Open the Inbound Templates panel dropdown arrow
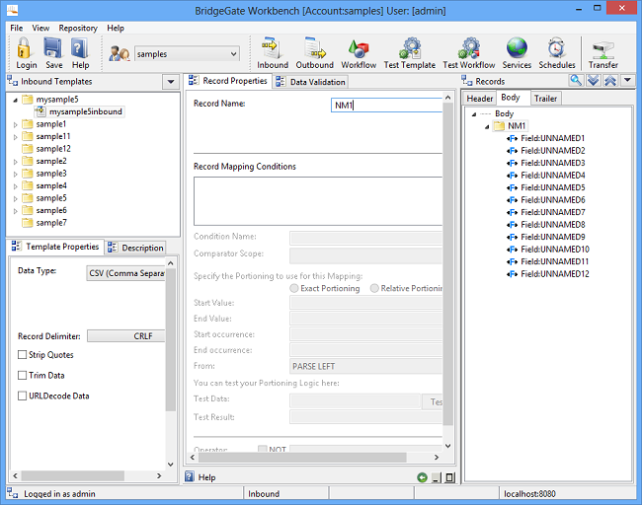The width and height of the screenshot is (642, 505). coord(171,82)
